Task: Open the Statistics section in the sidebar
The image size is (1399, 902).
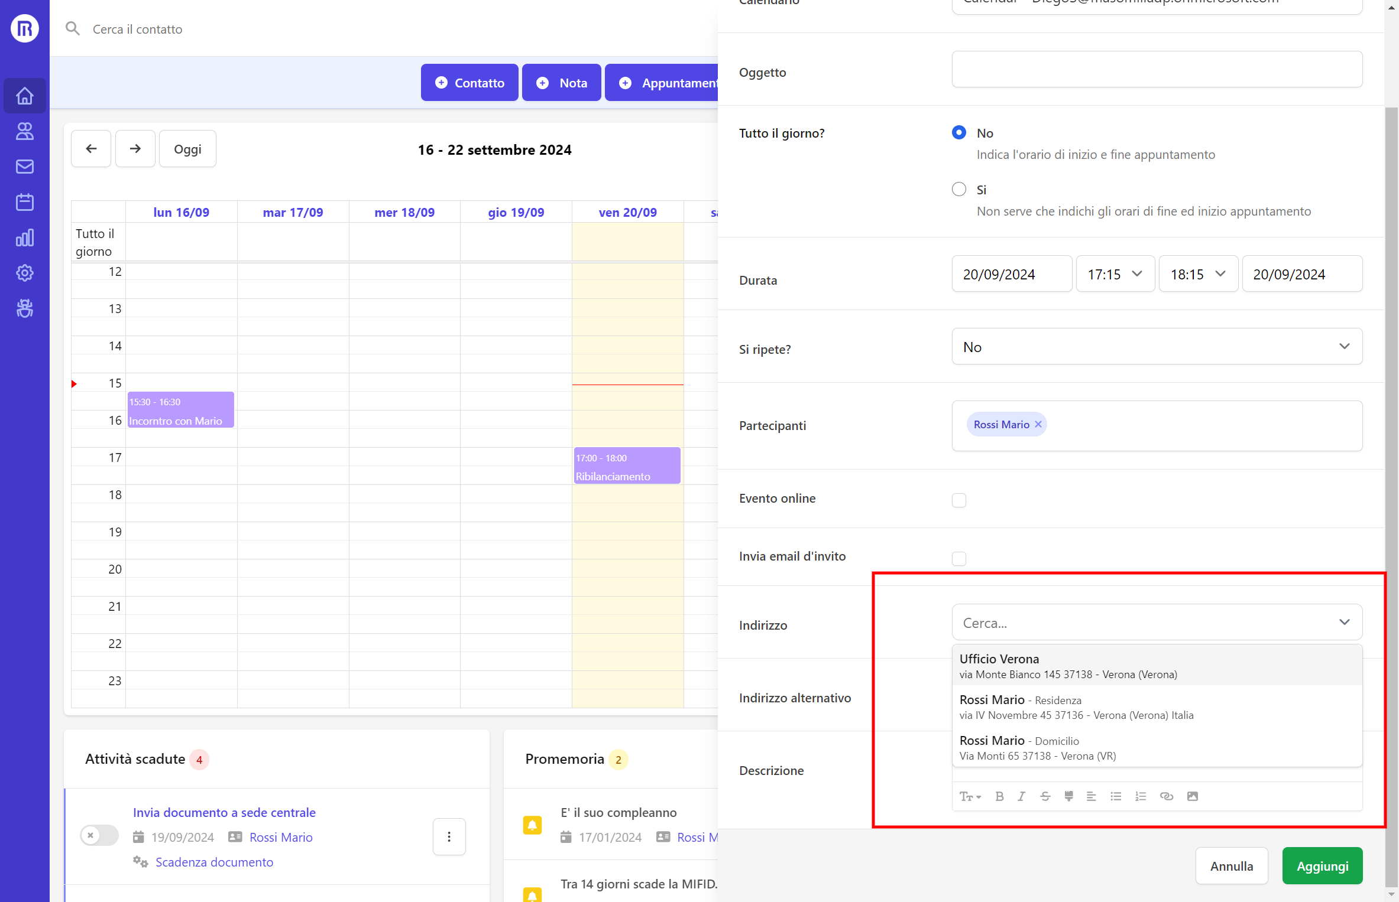Action: pyautogui.click(x=24, y=237)
